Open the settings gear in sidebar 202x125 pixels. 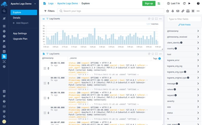pyautogui.click(x=4, y=116)
